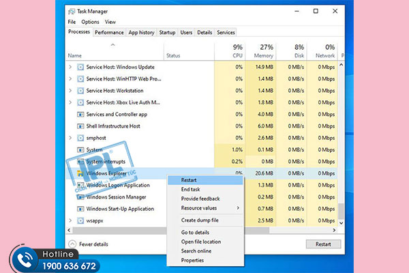This screenshot has height=273, width=409.
Task: Expand the smphost process group
Action: pos(70,138)
